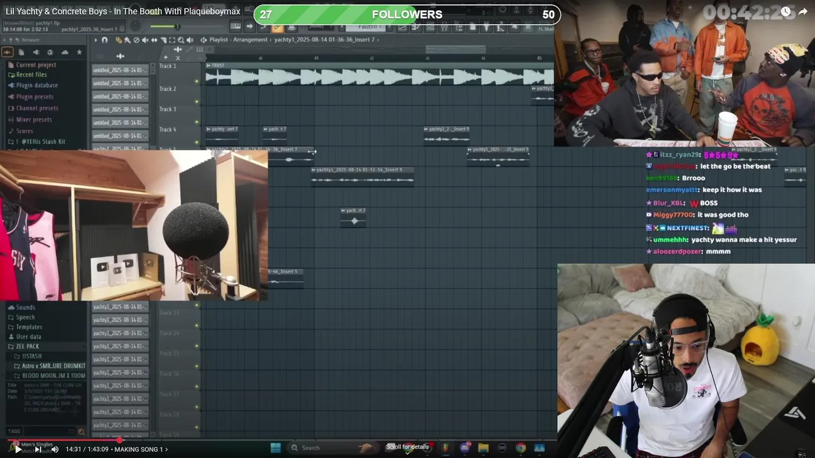Click bar 43 on the playlist ruler
The height and width of the screenshot is (458, 815).
427,58
